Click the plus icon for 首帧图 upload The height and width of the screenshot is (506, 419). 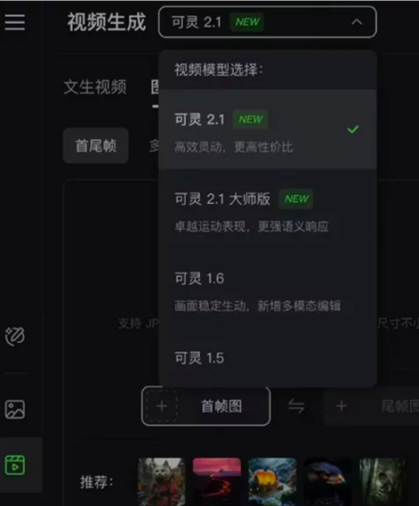pyautogui.click(x=162, y=406)
